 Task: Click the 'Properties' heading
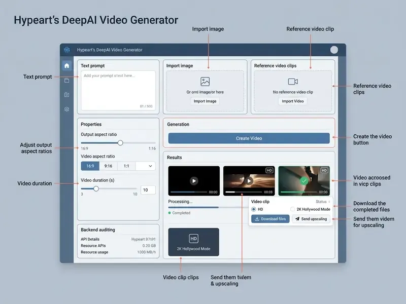tap(91, 124)
